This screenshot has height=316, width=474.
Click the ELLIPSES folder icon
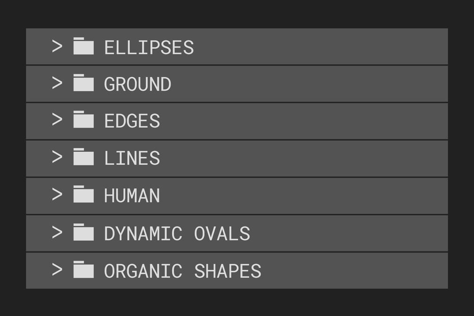point(83,46)
